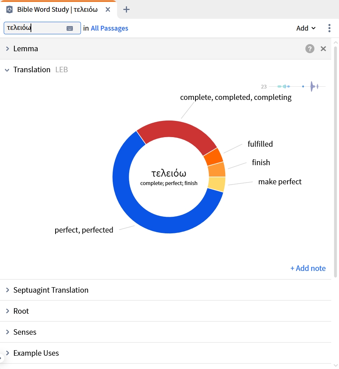Open the Greek keyboard icon in search box
This screenshot has height=369, width=339.
70,28
